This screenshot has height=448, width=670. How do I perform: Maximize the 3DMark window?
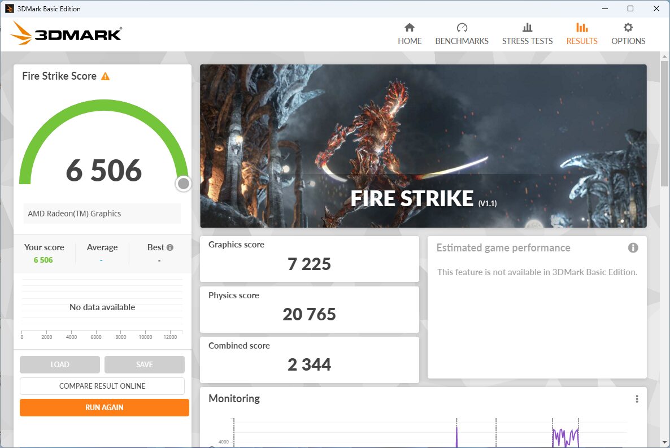[630, 8]
